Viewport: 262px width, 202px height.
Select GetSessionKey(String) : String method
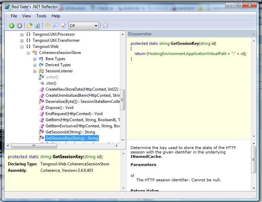point(72,138)
